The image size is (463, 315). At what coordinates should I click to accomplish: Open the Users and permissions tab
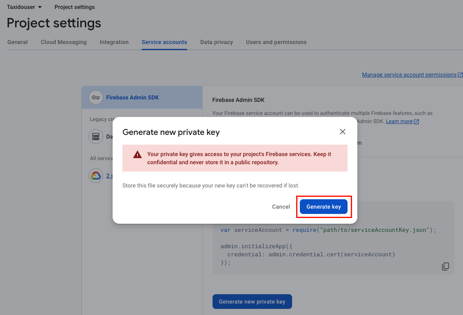(x=276, y=42)
